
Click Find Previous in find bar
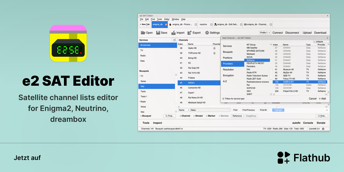click(249, 110)
